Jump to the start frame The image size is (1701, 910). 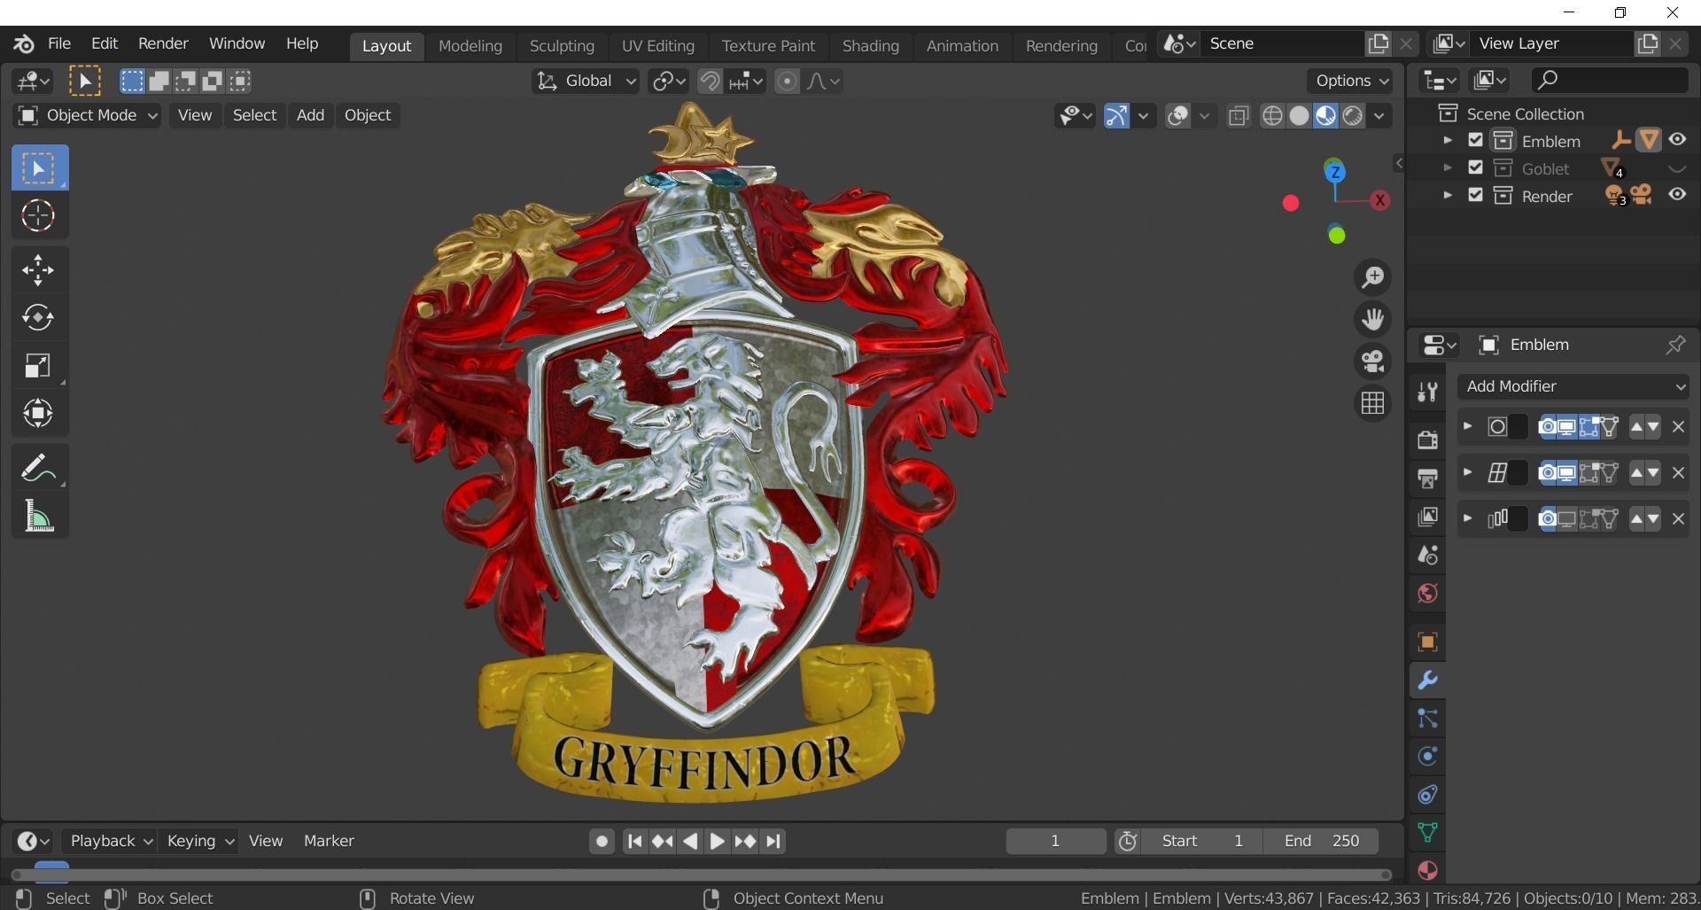(634, 841)
